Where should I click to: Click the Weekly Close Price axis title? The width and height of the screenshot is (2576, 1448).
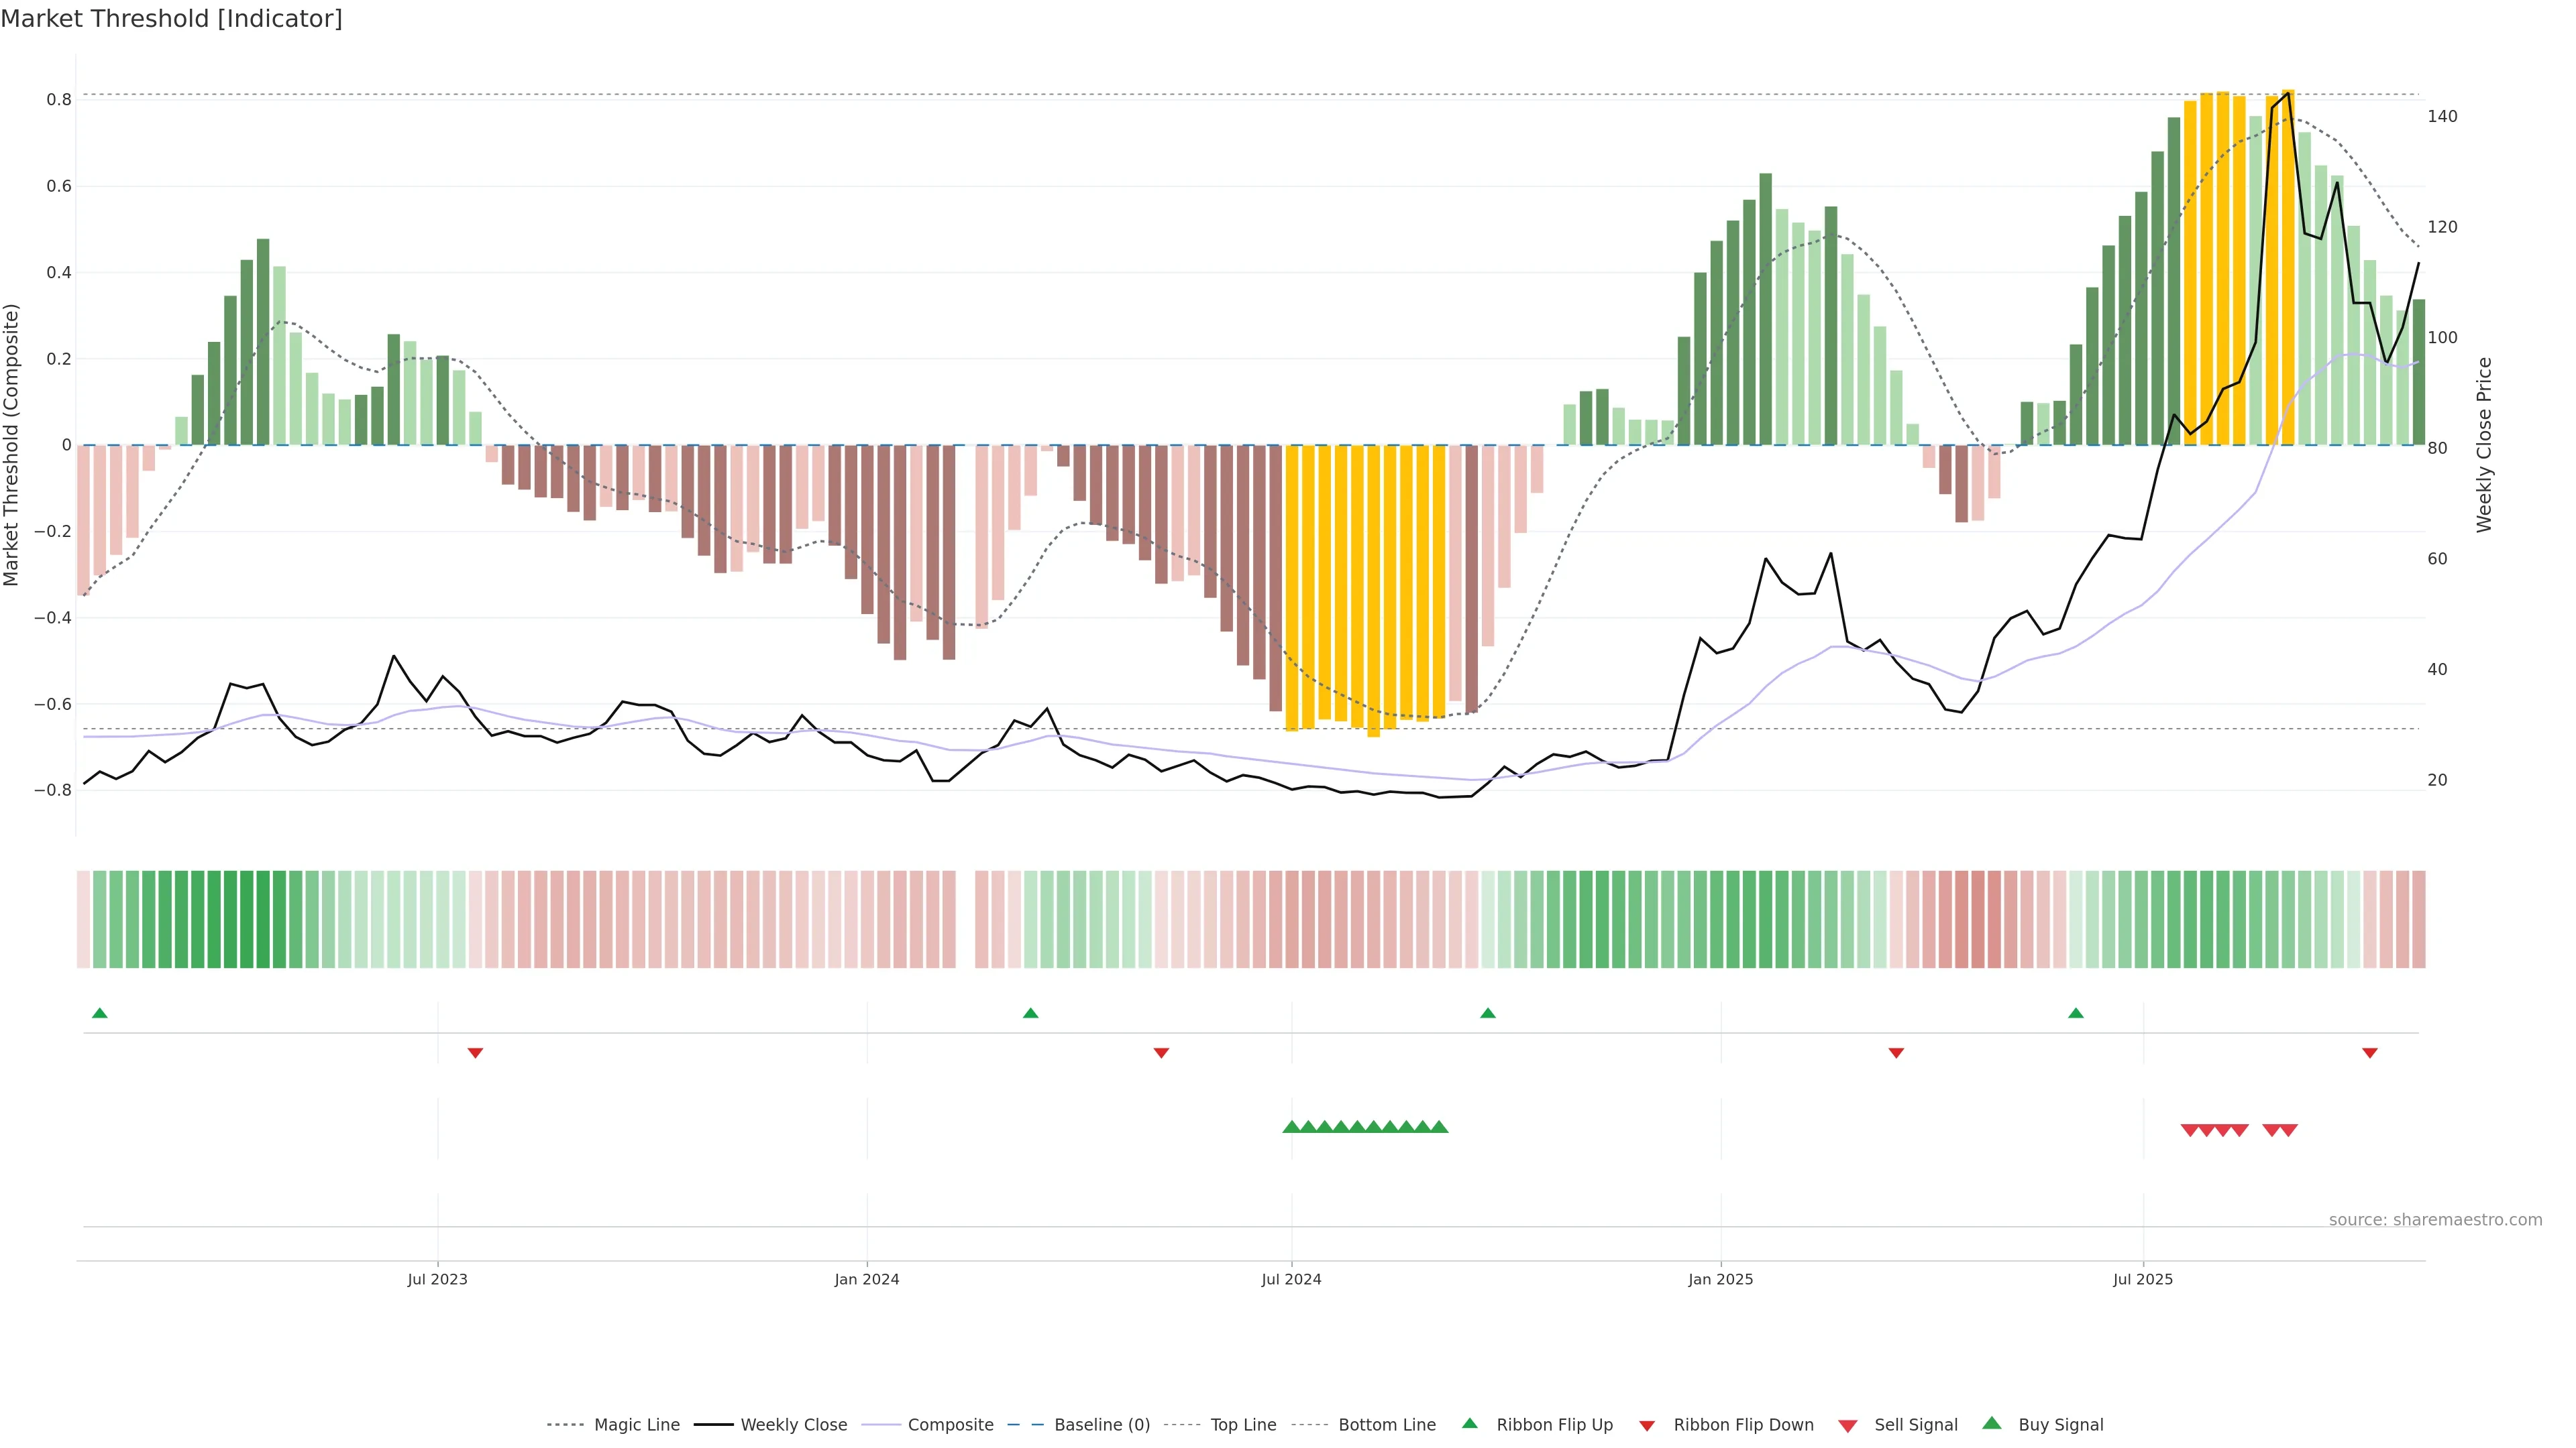pos(2485,444)
